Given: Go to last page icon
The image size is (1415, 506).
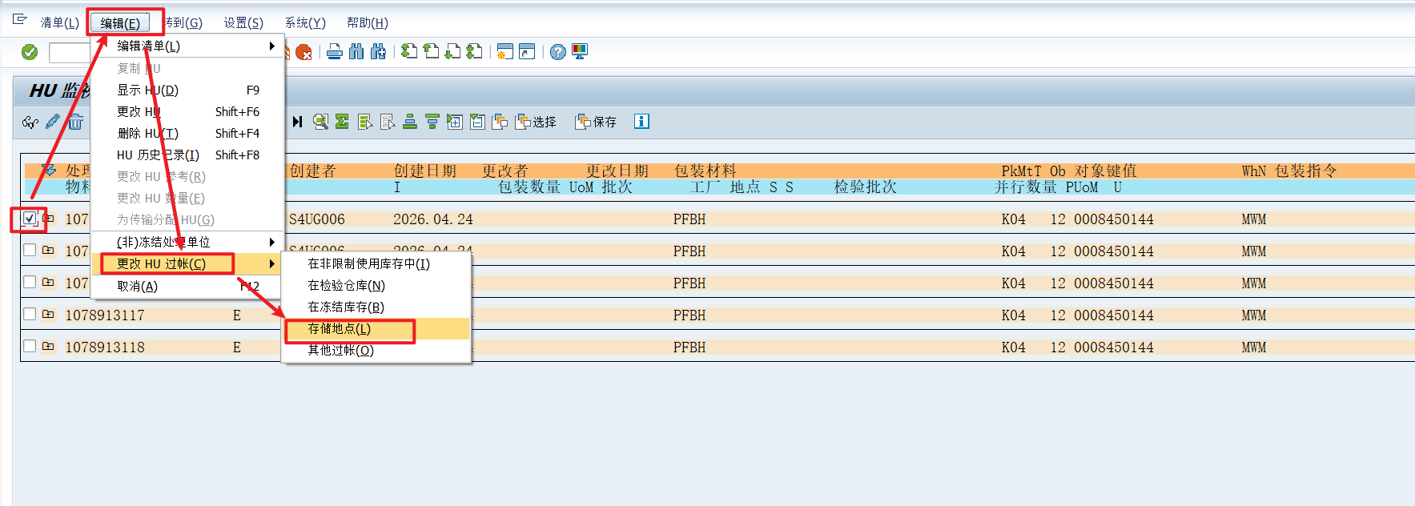Looking at the screenshot, I should tap(474, 52).
